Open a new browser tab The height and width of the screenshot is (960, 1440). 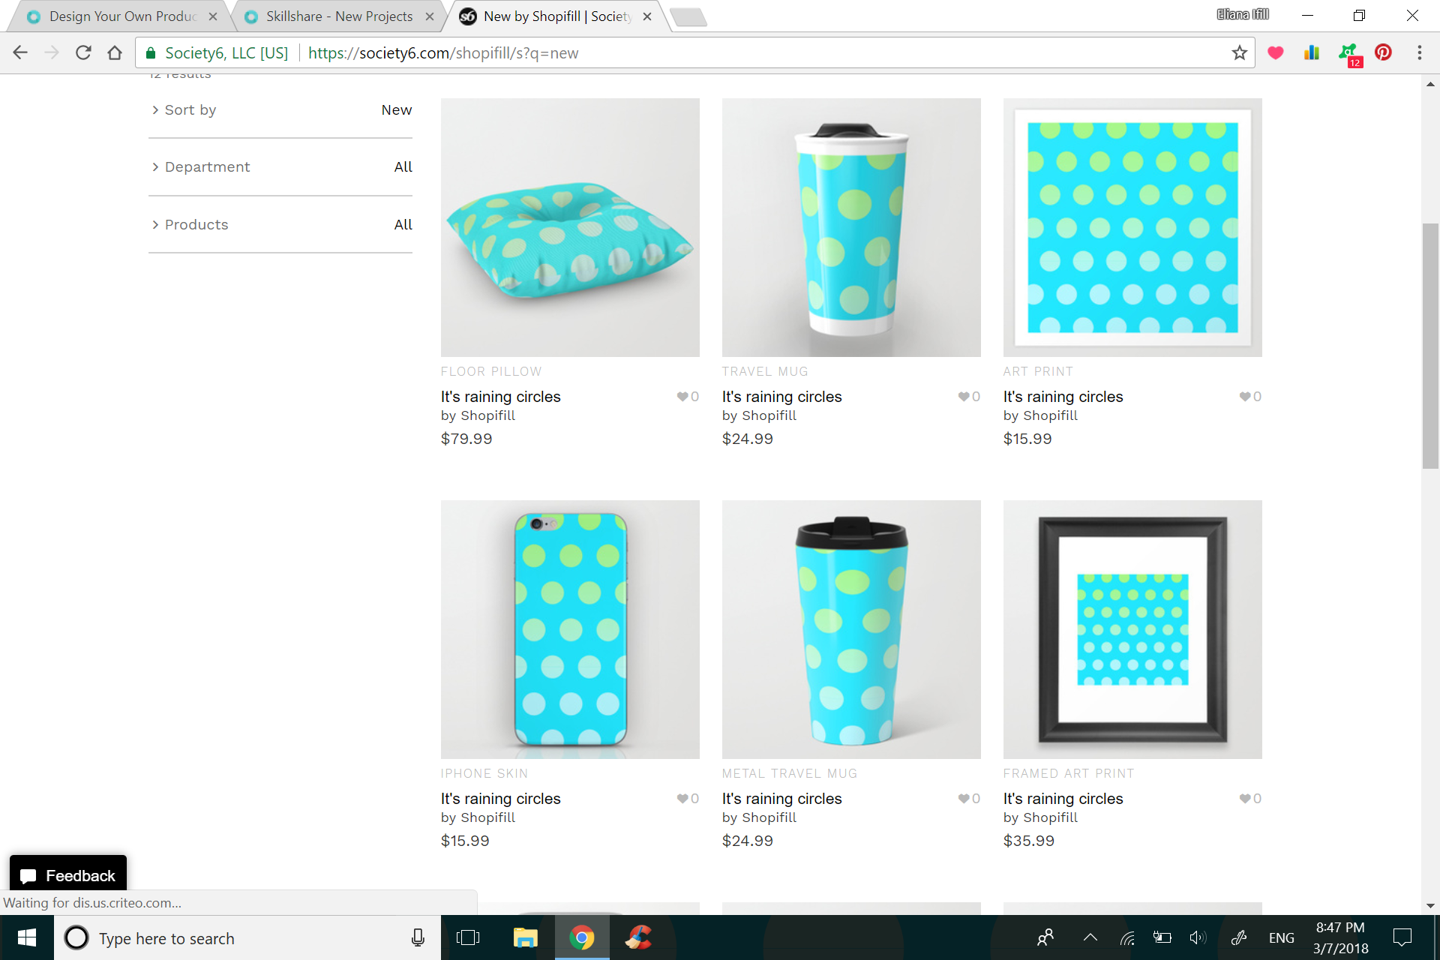[688, 16]
